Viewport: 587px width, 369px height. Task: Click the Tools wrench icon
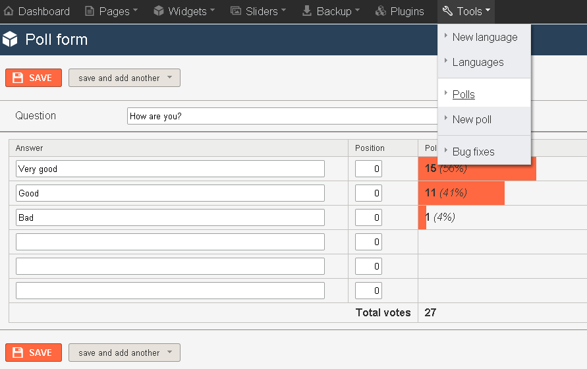click(447, 11)
